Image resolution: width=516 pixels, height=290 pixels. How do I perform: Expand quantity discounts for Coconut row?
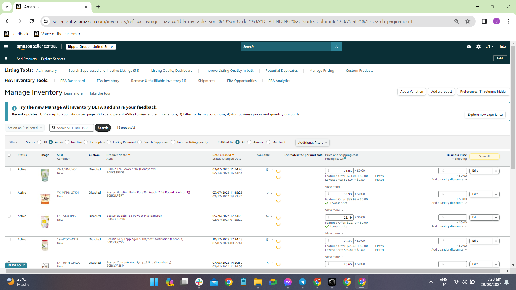449,249
